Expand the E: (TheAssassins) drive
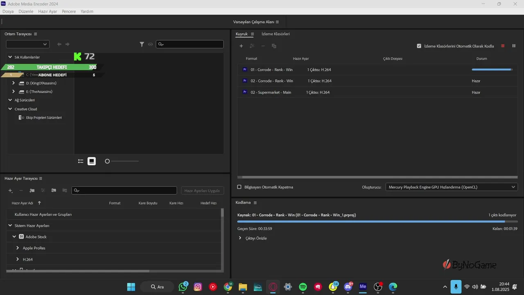 pos(14,91)
